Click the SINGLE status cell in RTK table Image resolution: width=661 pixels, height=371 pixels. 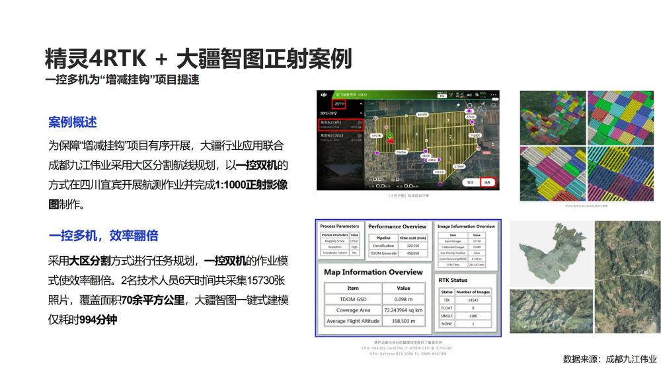pos(447,316)
